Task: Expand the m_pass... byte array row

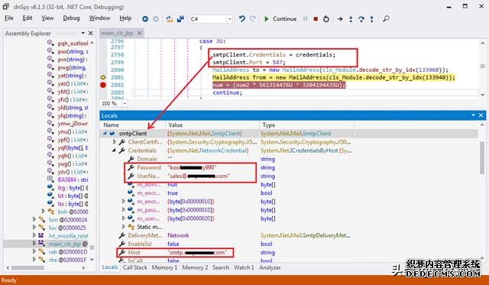Action: point(124,210)
